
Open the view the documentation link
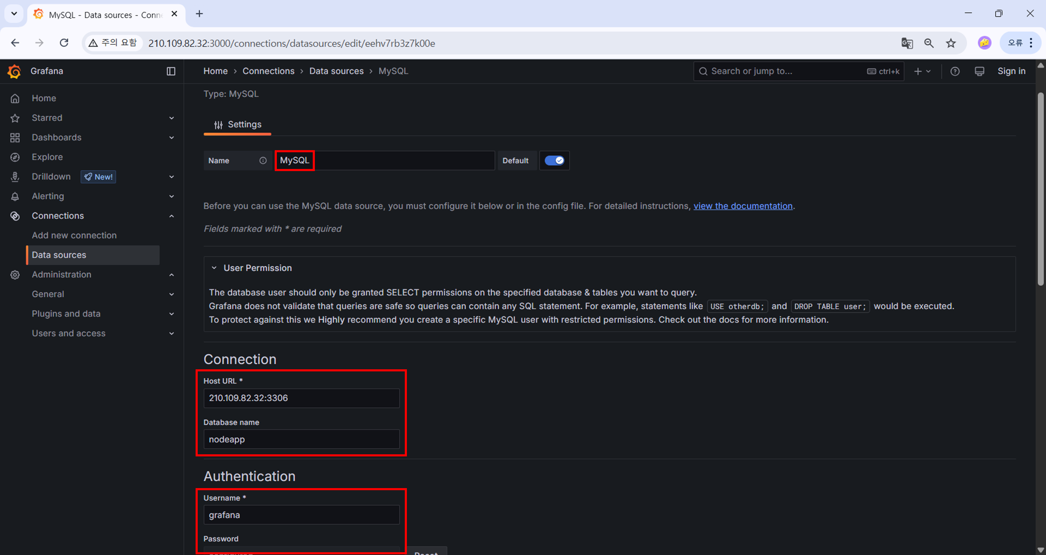[743, 206]
